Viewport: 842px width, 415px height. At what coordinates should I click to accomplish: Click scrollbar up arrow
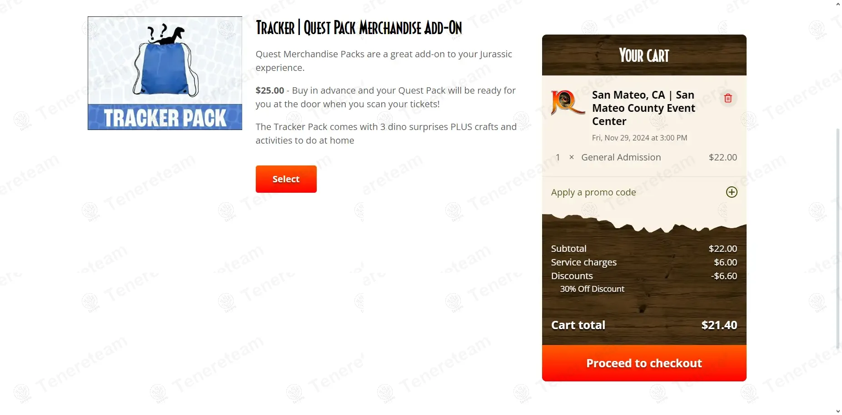click(838, 4)
